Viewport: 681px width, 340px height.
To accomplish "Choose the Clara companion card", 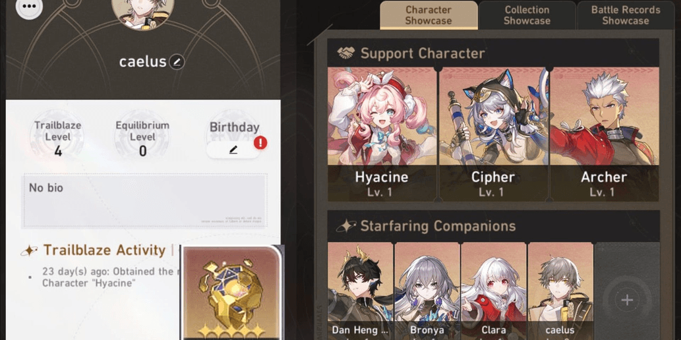I will [494, 291].
